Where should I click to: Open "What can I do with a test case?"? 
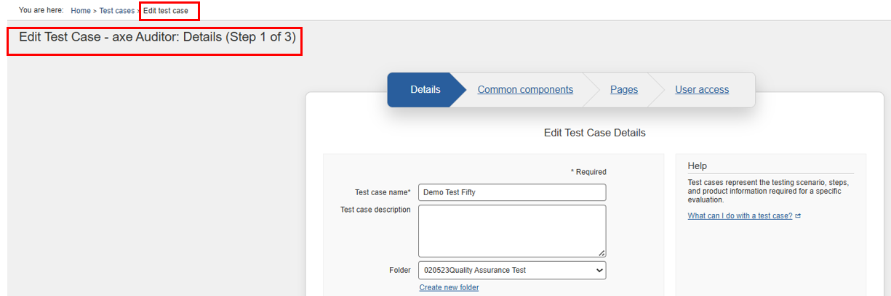coord(740,215)
